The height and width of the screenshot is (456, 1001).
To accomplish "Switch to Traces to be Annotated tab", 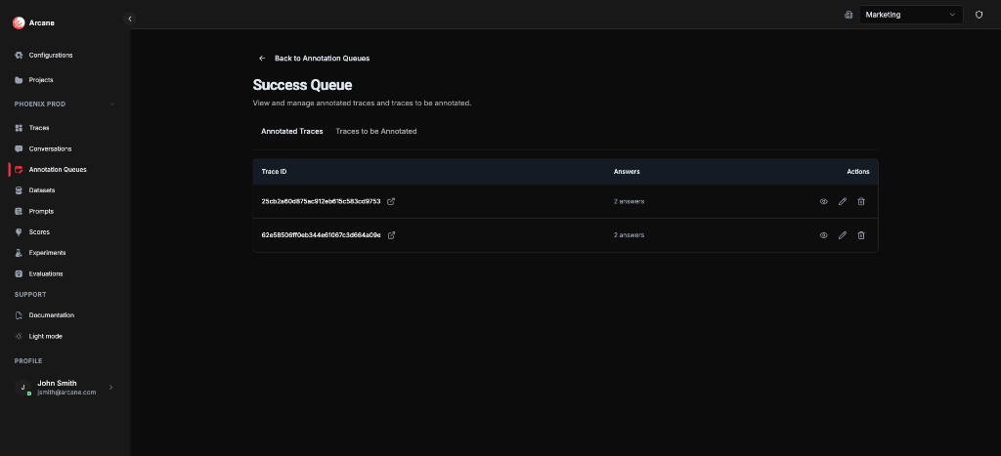I will [375, 131].
